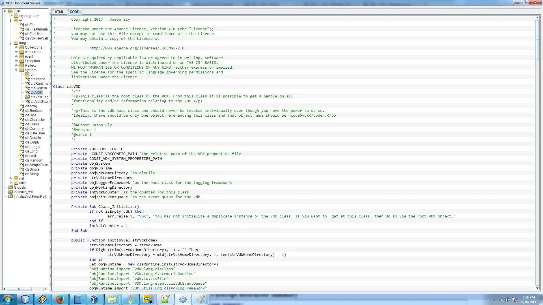This screenshot has height=305, width=543.
Task: Expand the Collections package node
Action: tap(17, 47)
